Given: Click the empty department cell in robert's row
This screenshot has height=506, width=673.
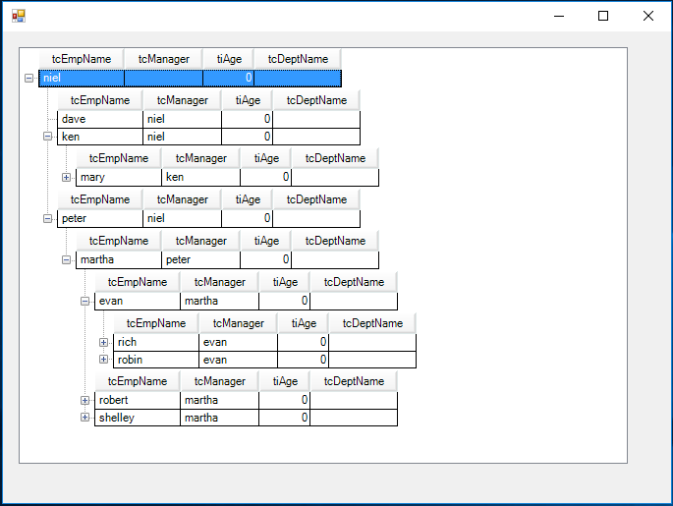Looking at the screenshot, I should click(354, 400).
